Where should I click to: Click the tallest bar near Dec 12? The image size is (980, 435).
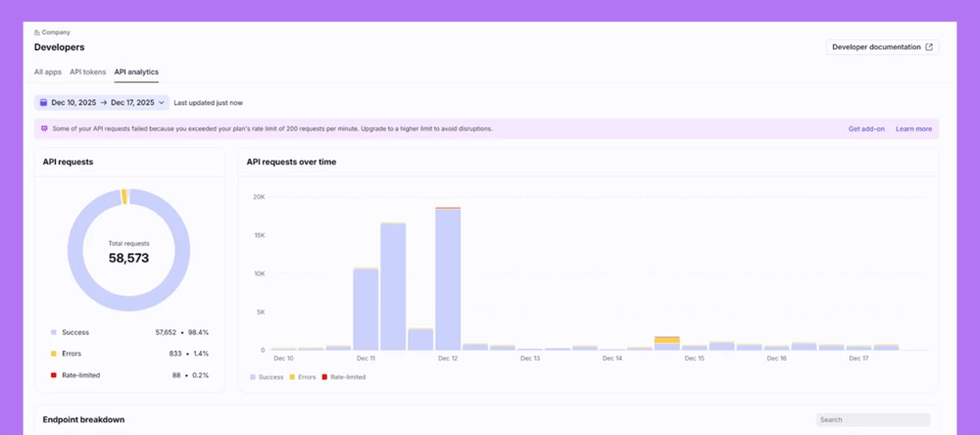pos(448,279)
